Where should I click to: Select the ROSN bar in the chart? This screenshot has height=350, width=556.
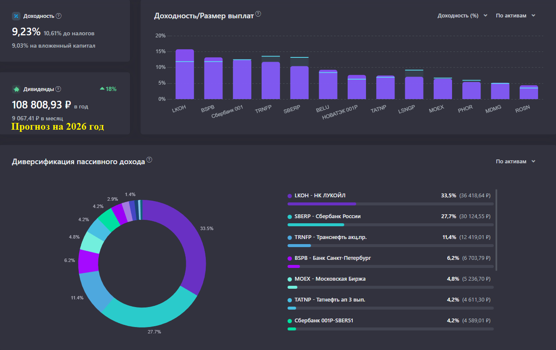(528, 92)
